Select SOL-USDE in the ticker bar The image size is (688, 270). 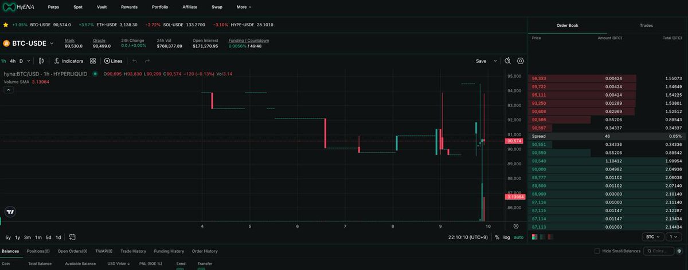173,25
